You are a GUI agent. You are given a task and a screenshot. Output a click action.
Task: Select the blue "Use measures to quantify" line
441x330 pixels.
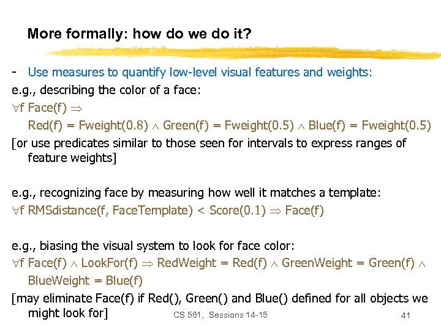click(200, 72)
